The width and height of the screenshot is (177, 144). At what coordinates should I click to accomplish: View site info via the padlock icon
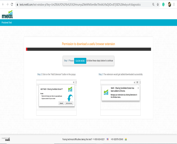pos(17,5)
